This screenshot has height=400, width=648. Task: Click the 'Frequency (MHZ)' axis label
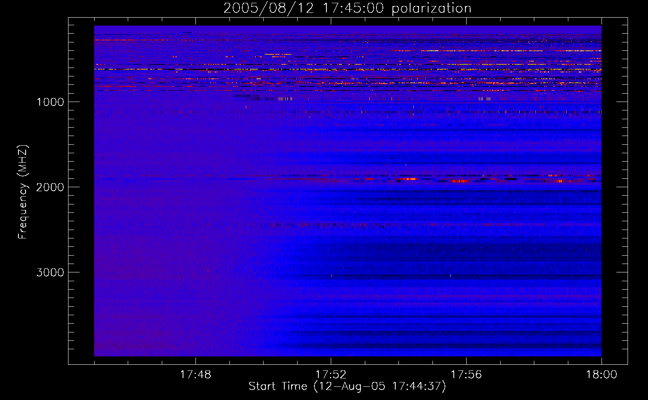pos(23,192)
